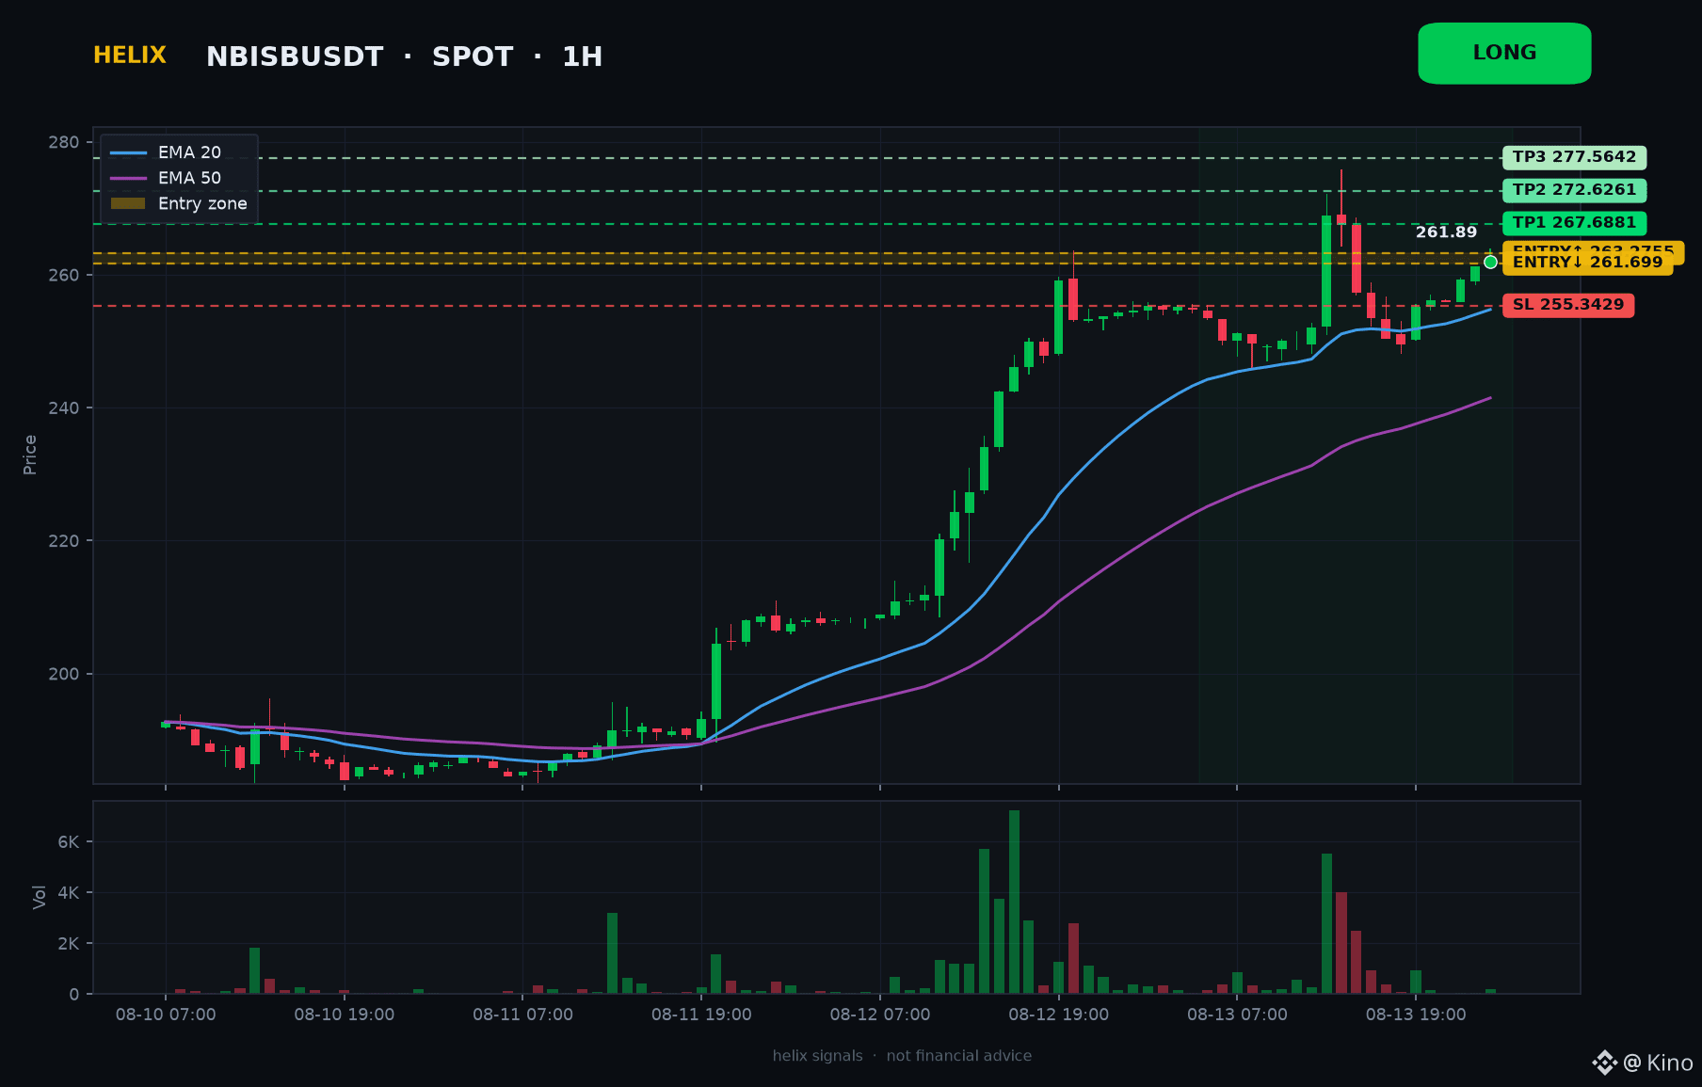
Task: Click the 280 price axis label
Action: pyautogui.click(x=64, y=143)
